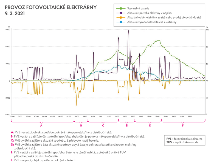The width and height of the screenshot is (214, 166).
Task: Click the 9000 W value on left axis
Action: click(7, 30)
